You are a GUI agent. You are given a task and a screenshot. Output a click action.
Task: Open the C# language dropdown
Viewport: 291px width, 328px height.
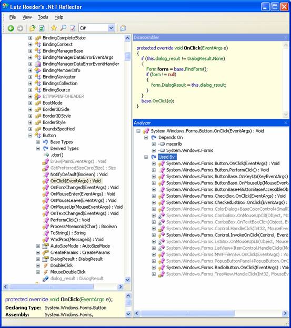point(112,28)
